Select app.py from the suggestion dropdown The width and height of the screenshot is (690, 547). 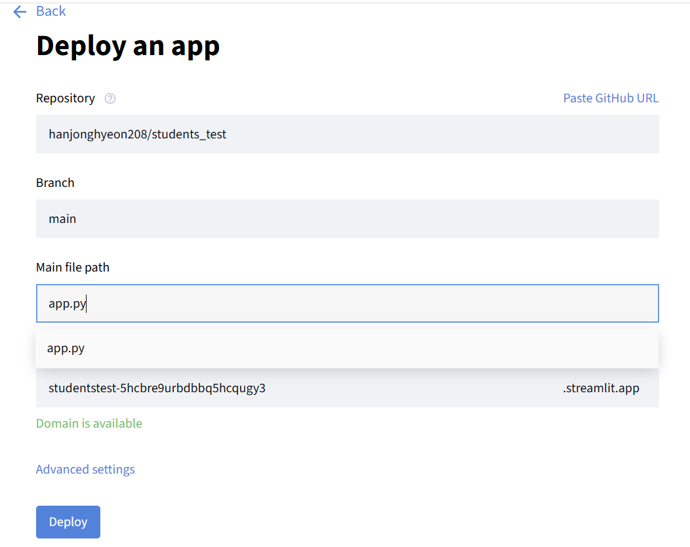tap(347, 348)
